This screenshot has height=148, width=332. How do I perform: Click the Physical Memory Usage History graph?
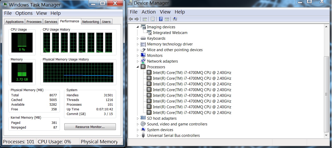tap(78, 72)
